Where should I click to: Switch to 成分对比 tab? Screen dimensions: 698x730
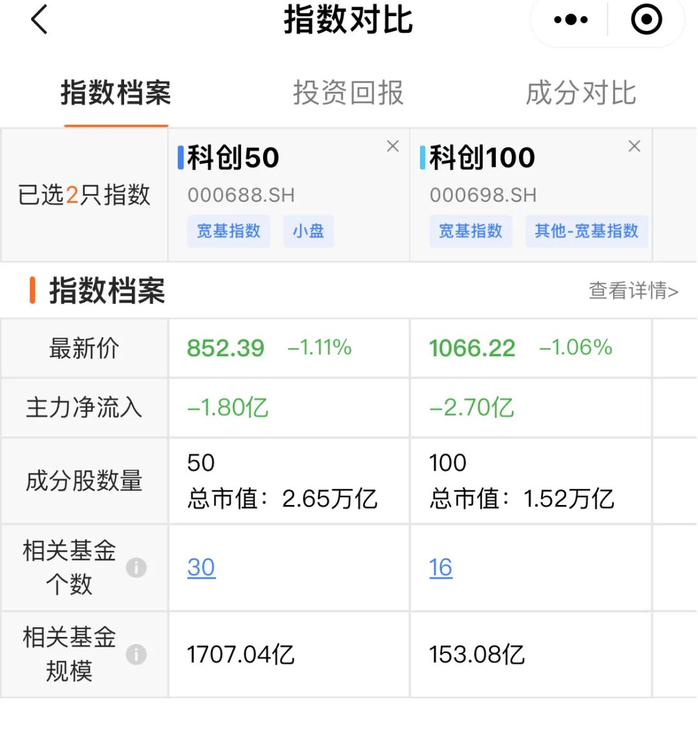pos(581,92)
